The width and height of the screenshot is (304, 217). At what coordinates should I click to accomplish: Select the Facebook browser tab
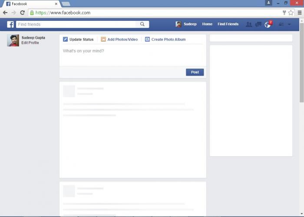click(x=31, y=4)
